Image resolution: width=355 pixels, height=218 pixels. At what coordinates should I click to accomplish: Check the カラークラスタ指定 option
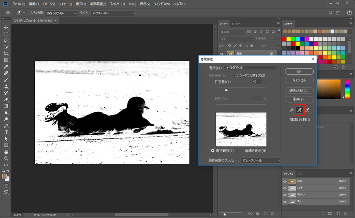pyautogui.click(x=234, y=75)
